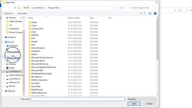The image size is (192, 108).
Task: Expand the OneDrive tree node
Action: tap(3, 37)
